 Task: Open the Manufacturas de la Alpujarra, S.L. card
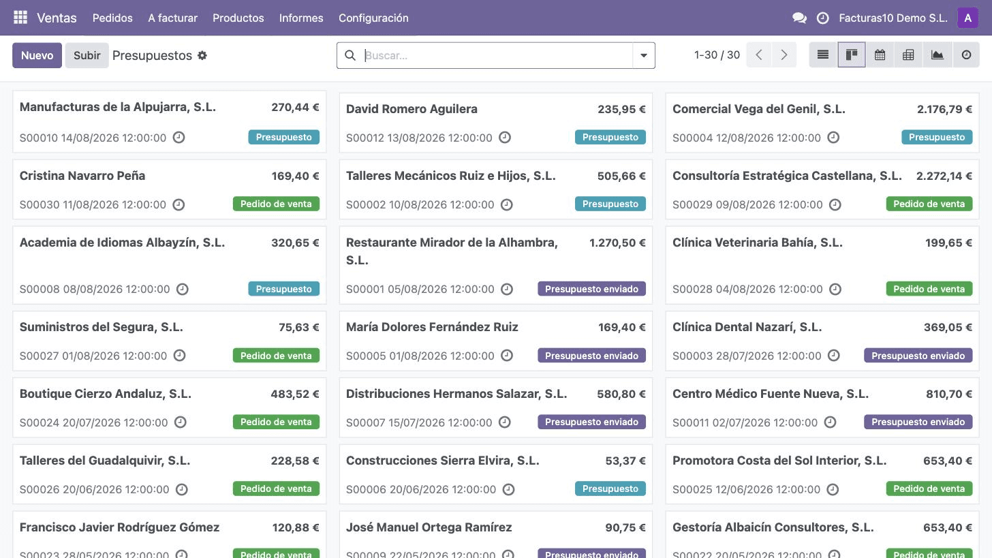pos(170,121)
